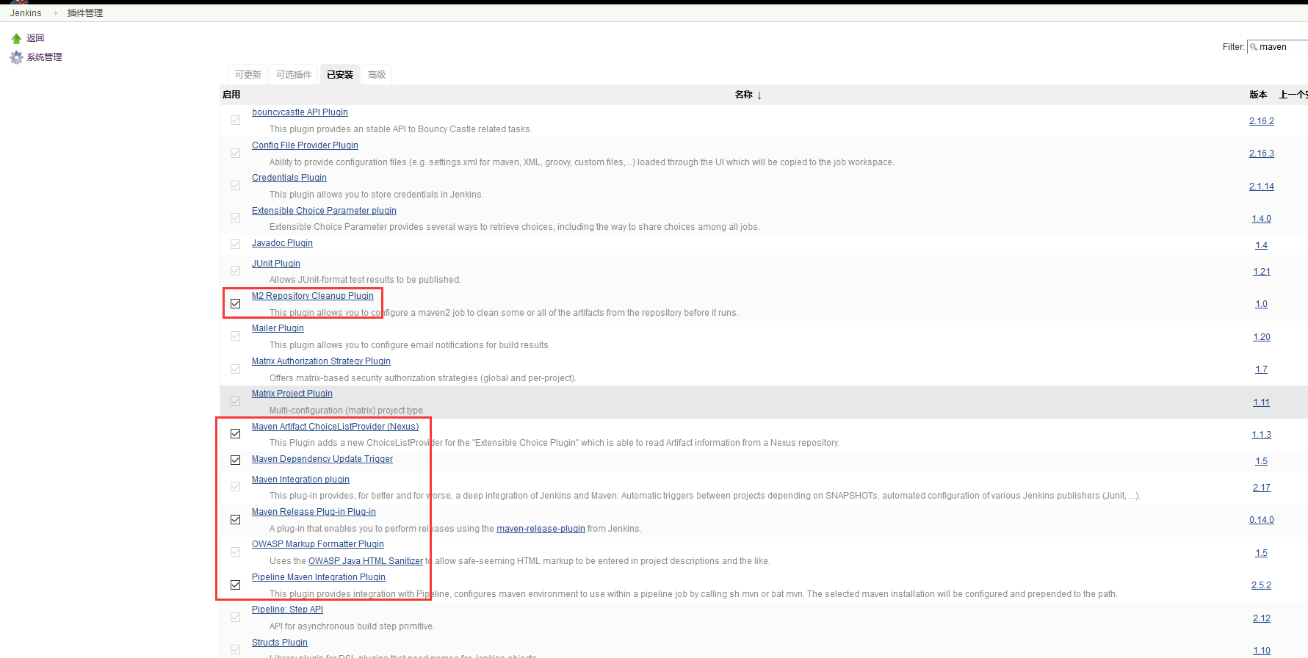Click version 1.20 link for Mailer
Image resolution: width=1308 pixels, height=658 pixels.
[1262, 337]
